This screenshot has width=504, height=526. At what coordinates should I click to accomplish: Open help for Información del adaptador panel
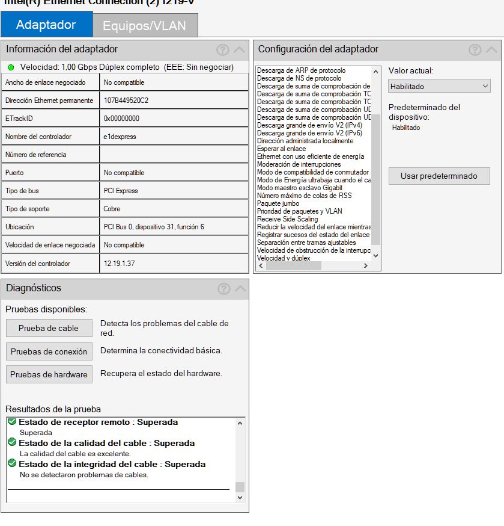(223, 50)
